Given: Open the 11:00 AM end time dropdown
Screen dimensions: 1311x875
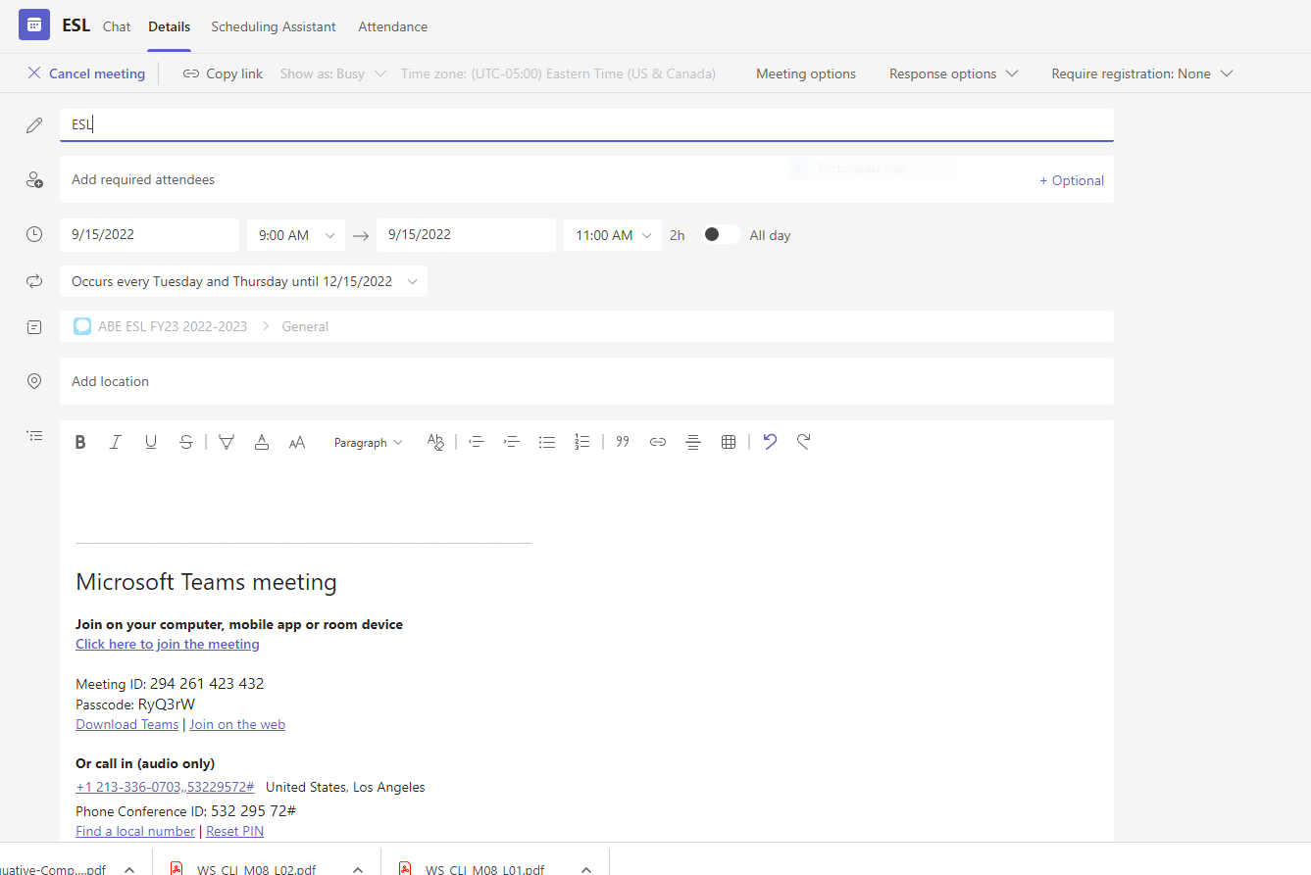Looking at the screenshot, I should tap(613, 235).
